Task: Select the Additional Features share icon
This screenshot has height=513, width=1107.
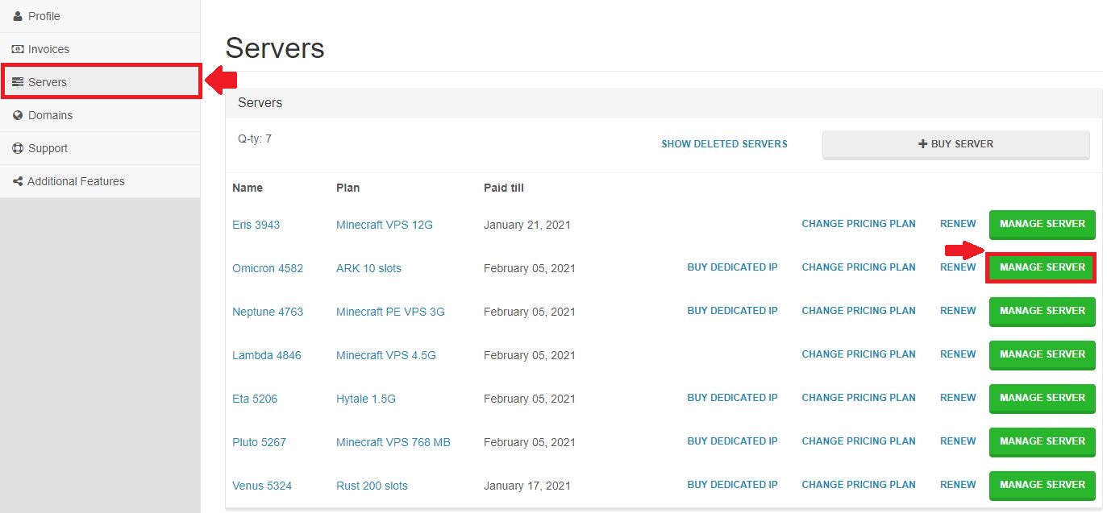Action: click(16, 181)
